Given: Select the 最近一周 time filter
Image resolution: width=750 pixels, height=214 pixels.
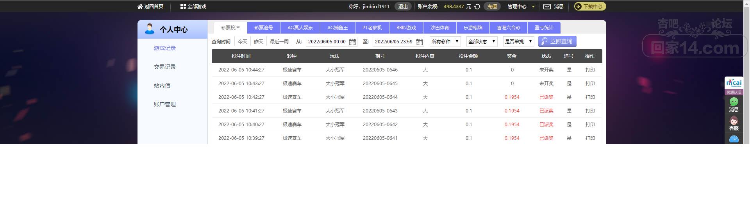Looking at the screenshot, I should 279,41.
